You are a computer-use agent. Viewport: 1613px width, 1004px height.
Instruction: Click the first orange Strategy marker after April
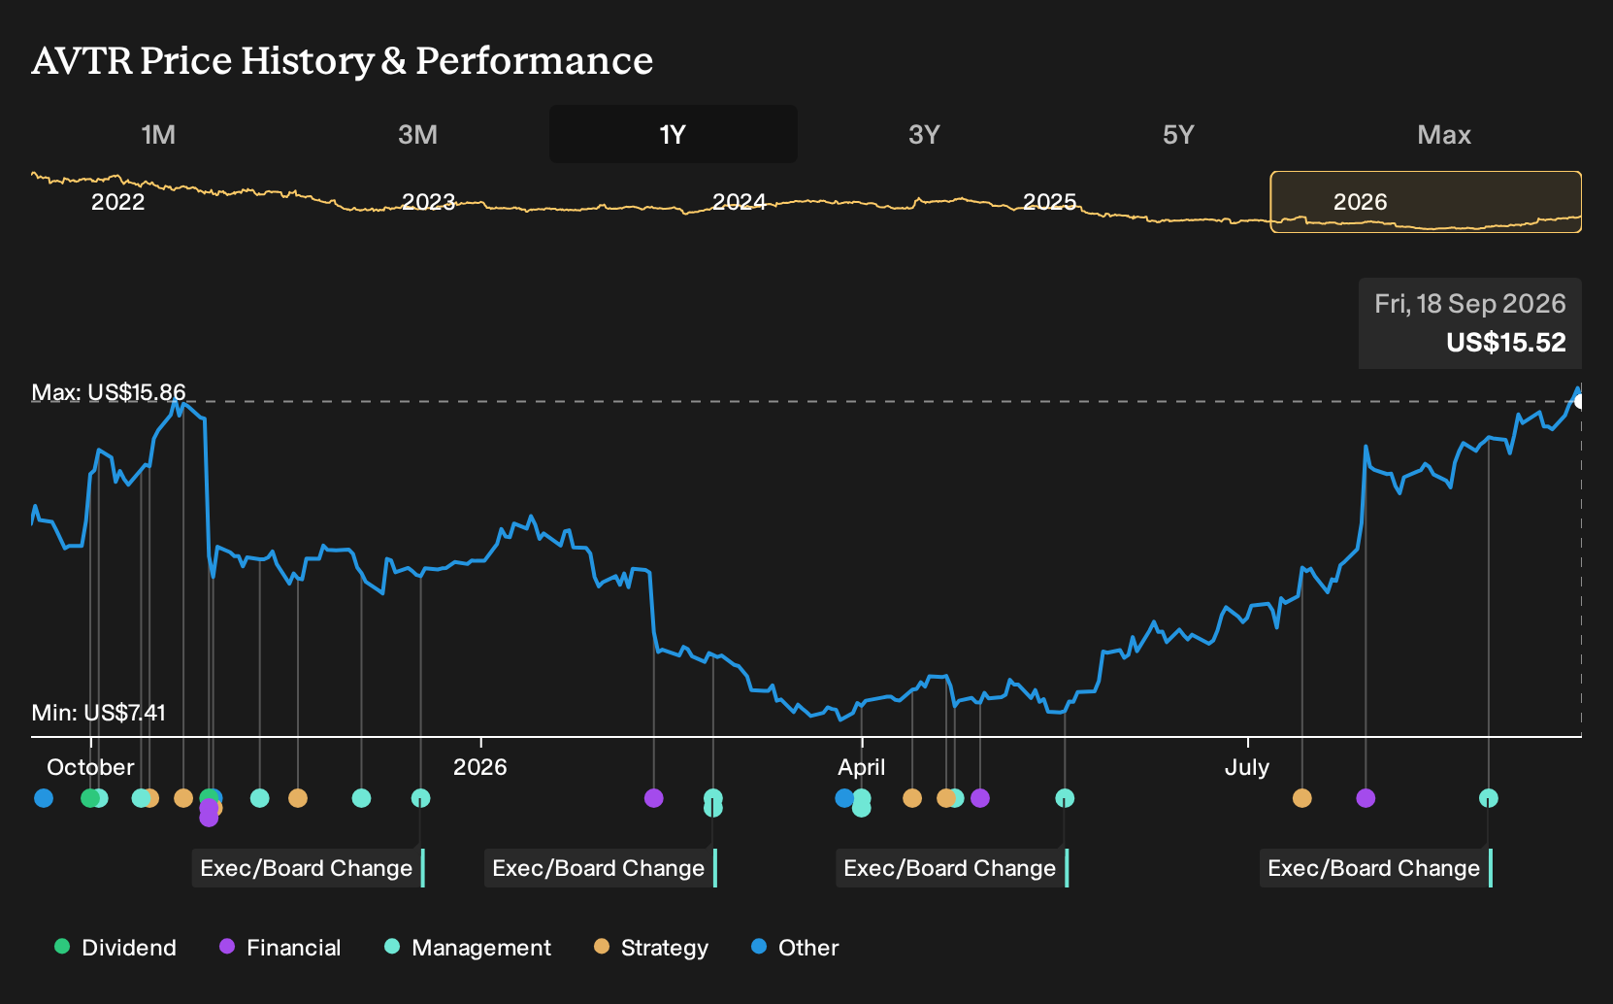[912, 798]
